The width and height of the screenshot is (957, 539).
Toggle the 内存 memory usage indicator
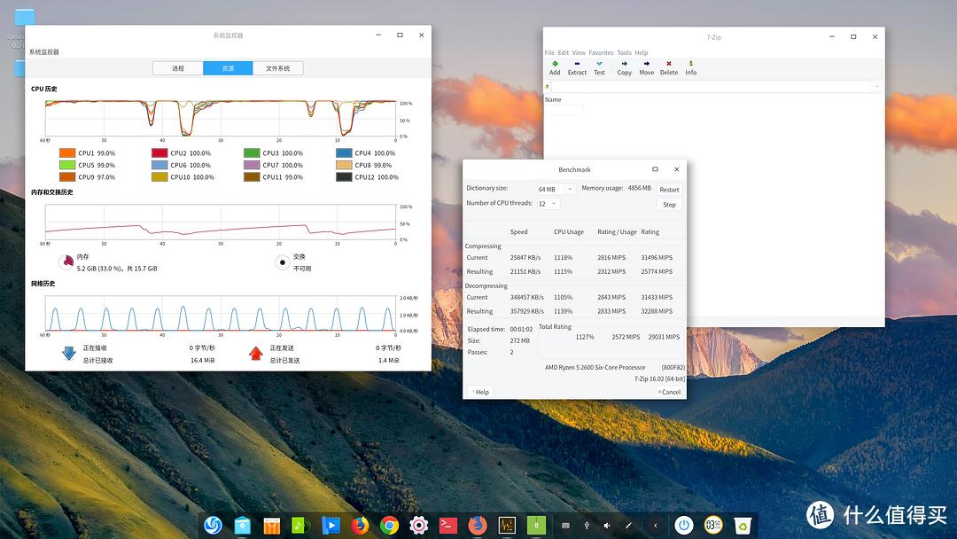[66, 262]
